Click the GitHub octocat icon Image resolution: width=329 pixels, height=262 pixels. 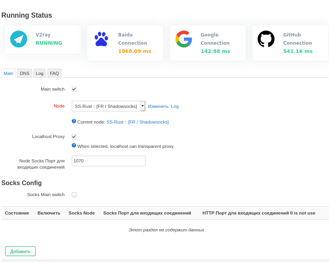266,39
